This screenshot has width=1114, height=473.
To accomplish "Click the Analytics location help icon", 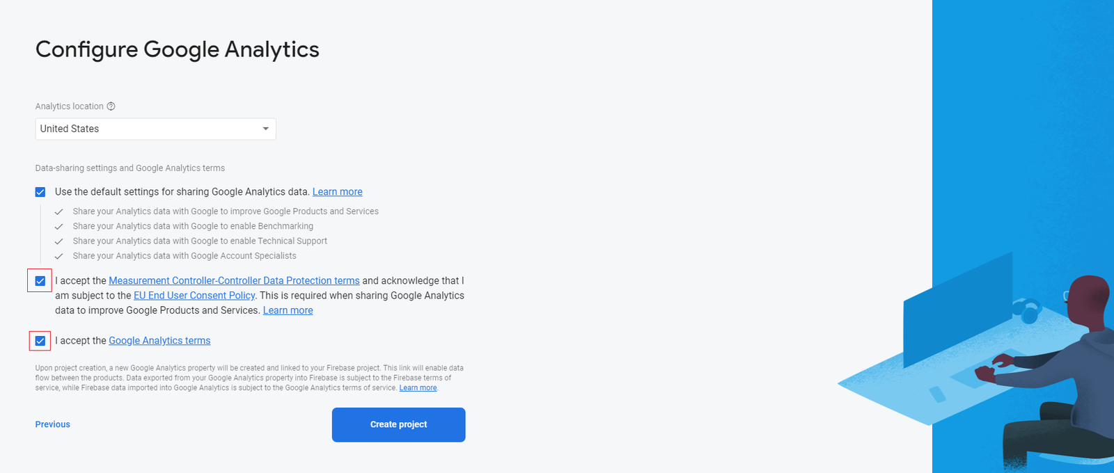I will 111,106.
